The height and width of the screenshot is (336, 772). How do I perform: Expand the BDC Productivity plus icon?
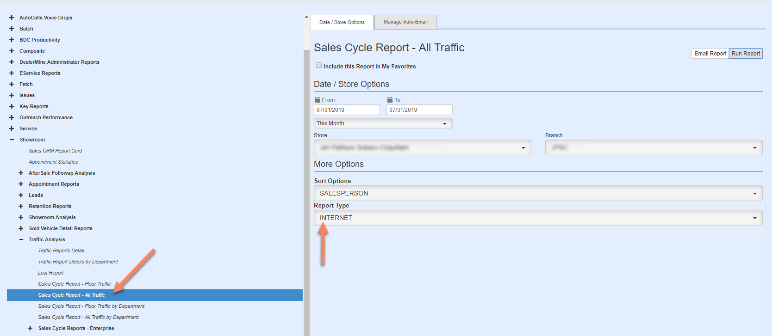pyautogui.click(x=12, y=40)
